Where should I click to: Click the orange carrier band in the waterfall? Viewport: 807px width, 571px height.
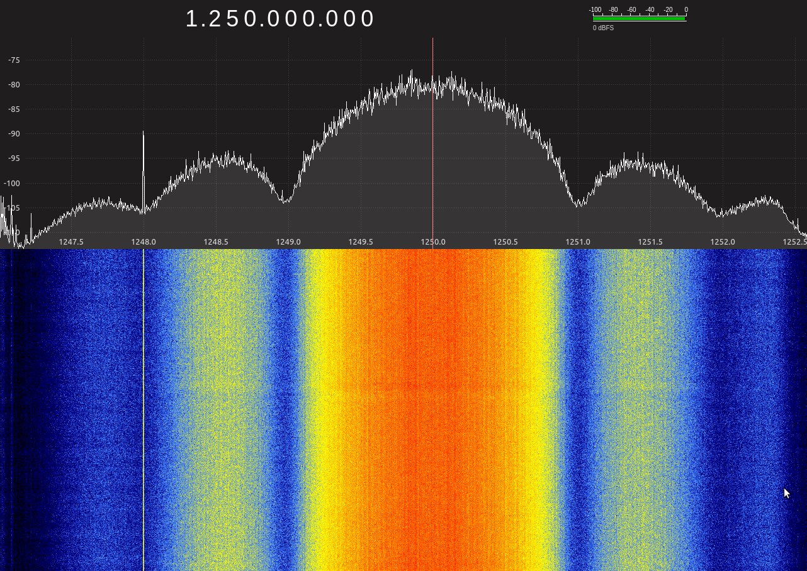(433, 409)
